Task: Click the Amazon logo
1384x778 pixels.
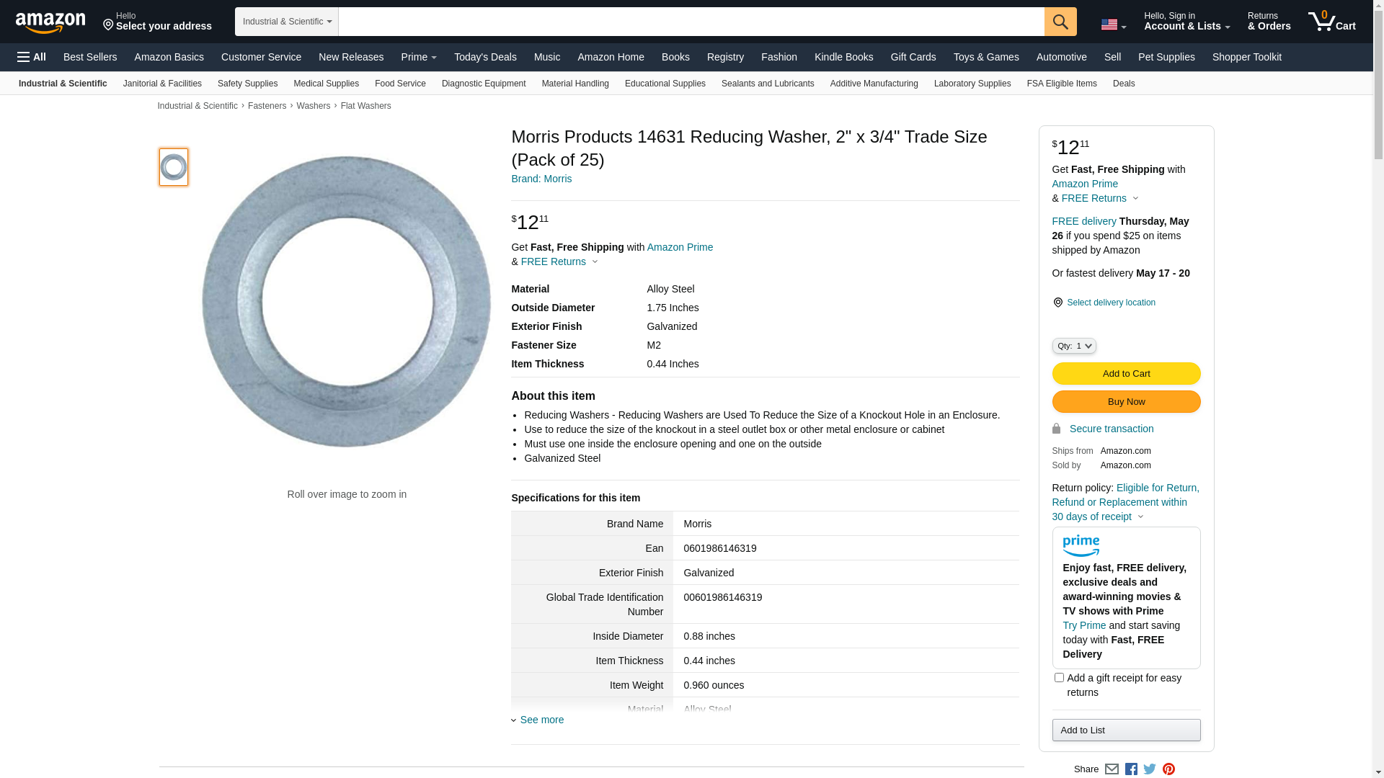Action: [x=50, y=22]
